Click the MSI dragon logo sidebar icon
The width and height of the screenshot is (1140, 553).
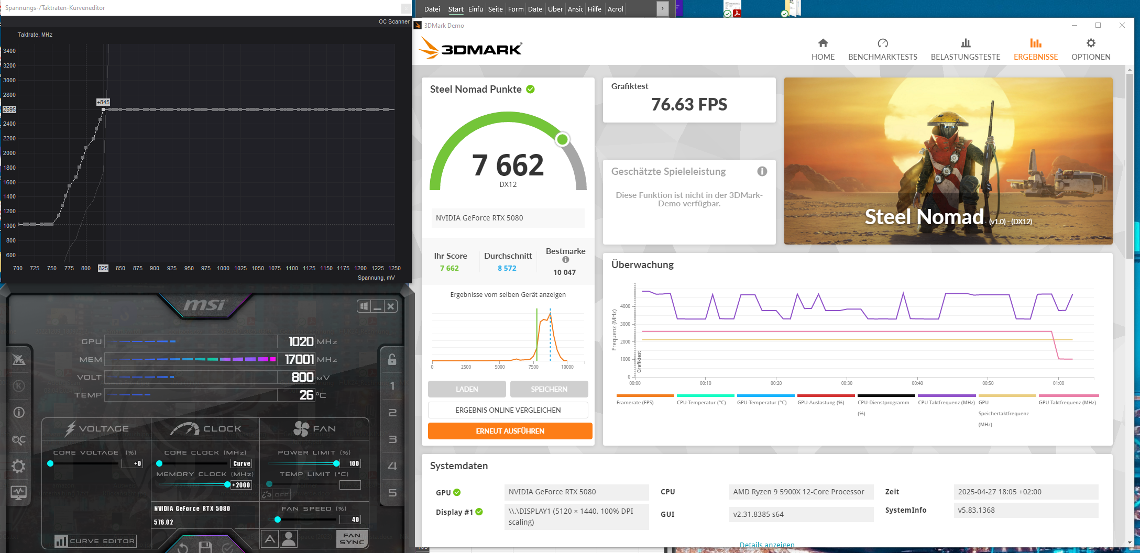19,360
